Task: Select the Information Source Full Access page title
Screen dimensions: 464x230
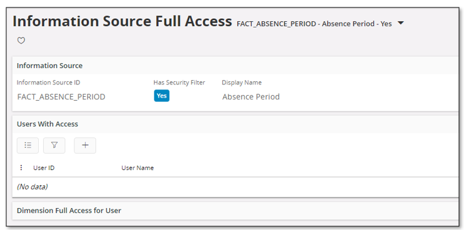Action: click(122, 22)
